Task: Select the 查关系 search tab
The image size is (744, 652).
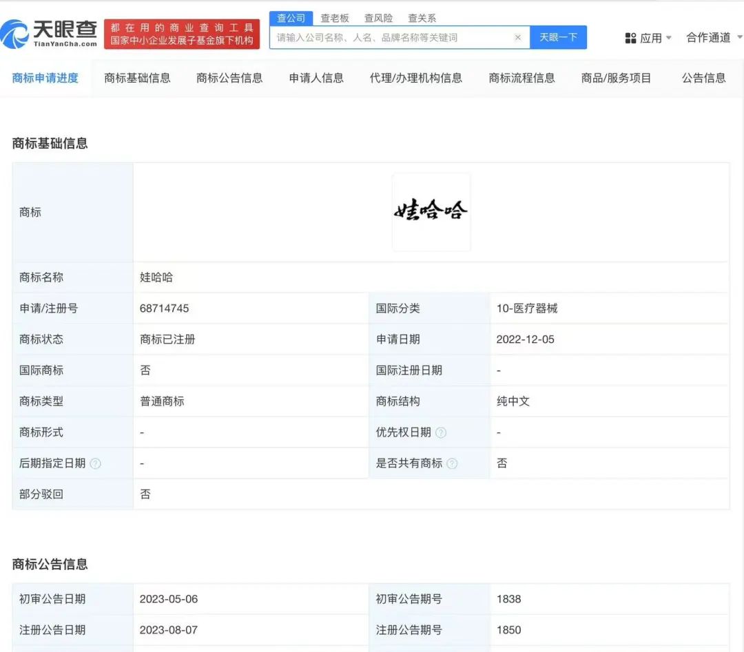Action: 422,18
